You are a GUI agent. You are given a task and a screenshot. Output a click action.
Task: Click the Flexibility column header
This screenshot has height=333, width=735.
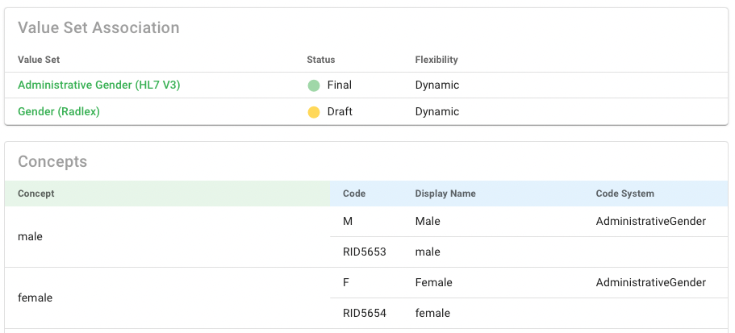click(436, 60)
